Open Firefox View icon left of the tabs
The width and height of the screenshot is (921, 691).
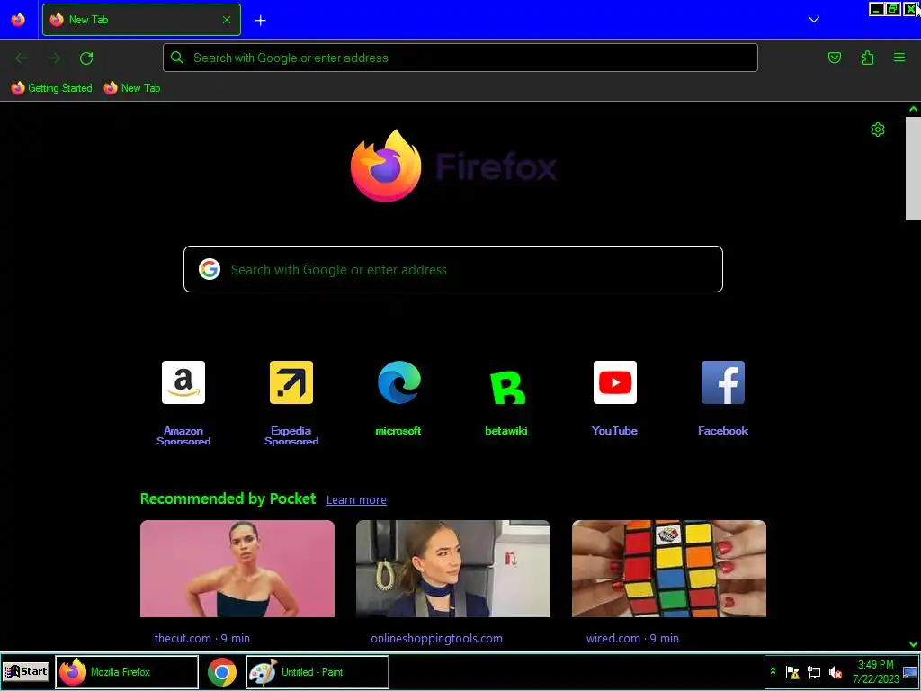[x=18, y=20]
